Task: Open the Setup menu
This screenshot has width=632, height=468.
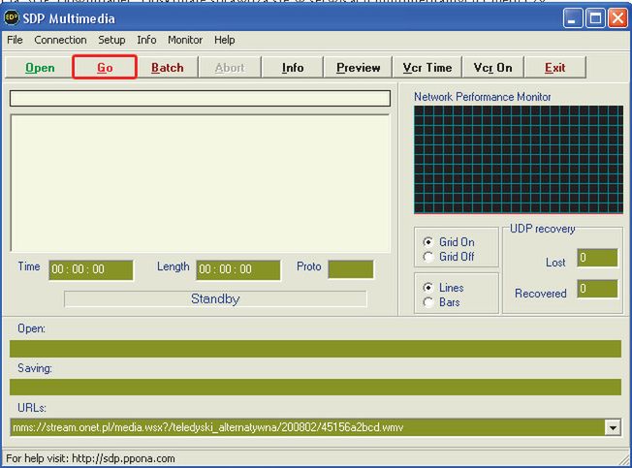Action: click(111, 40)
